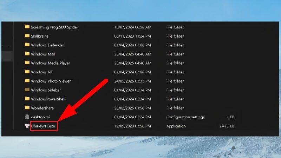Click the highlighted item in the left navigation pane
Screen dimensions: 281x158
(7, 56)
